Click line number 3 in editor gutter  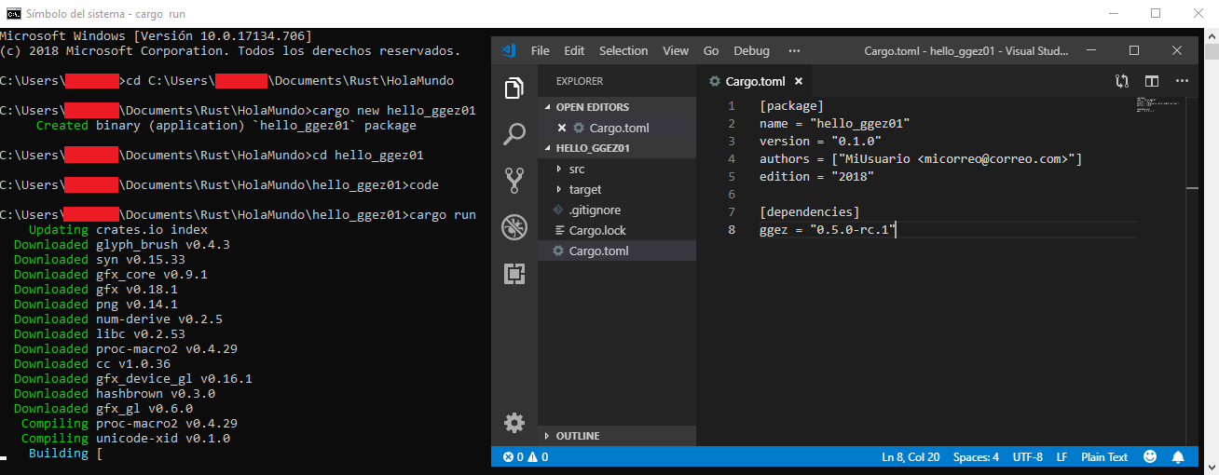click(x=732, y=141)
